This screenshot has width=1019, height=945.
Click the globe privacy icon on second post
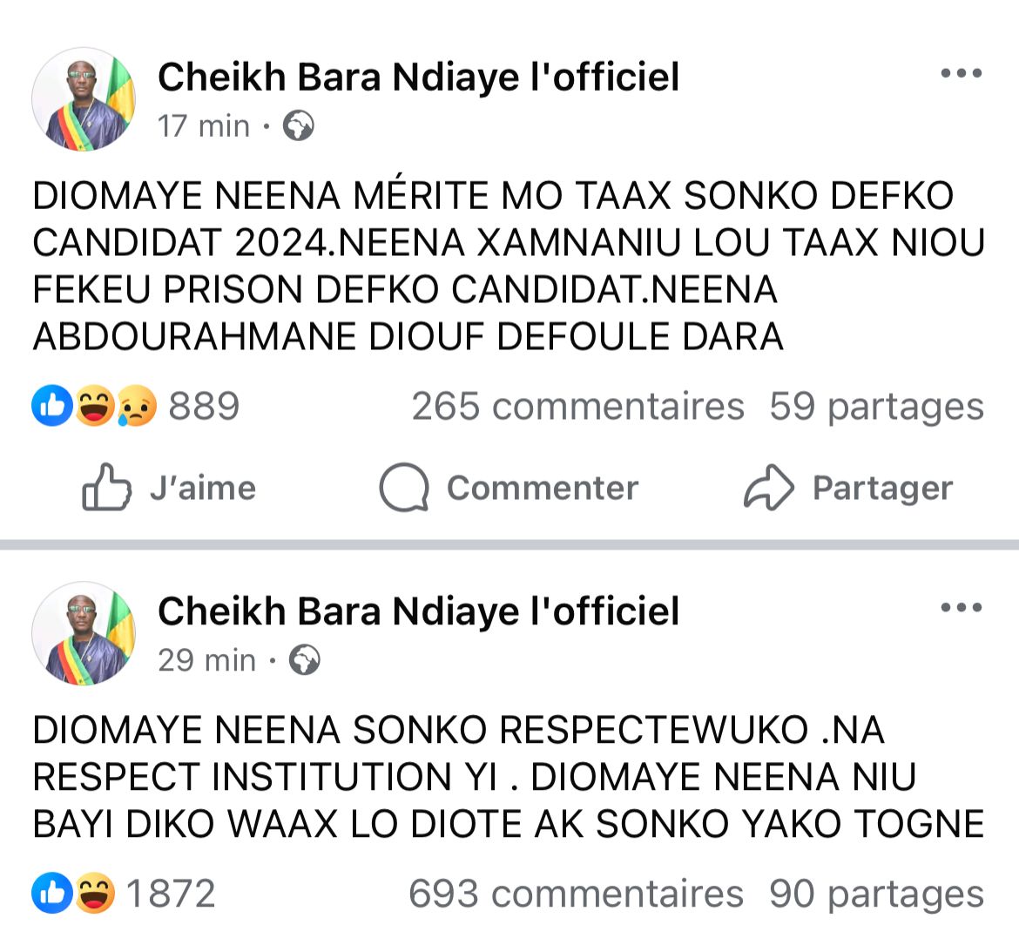(305, 660)
